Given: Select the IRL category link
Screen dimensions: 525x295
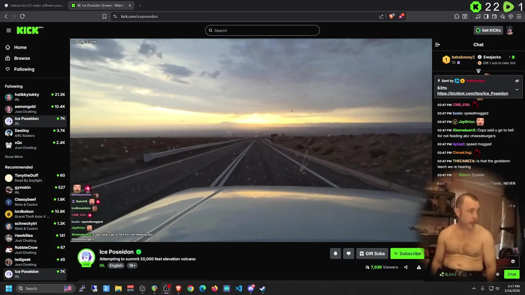Looking at the screenshot, I should click(102, 265).
